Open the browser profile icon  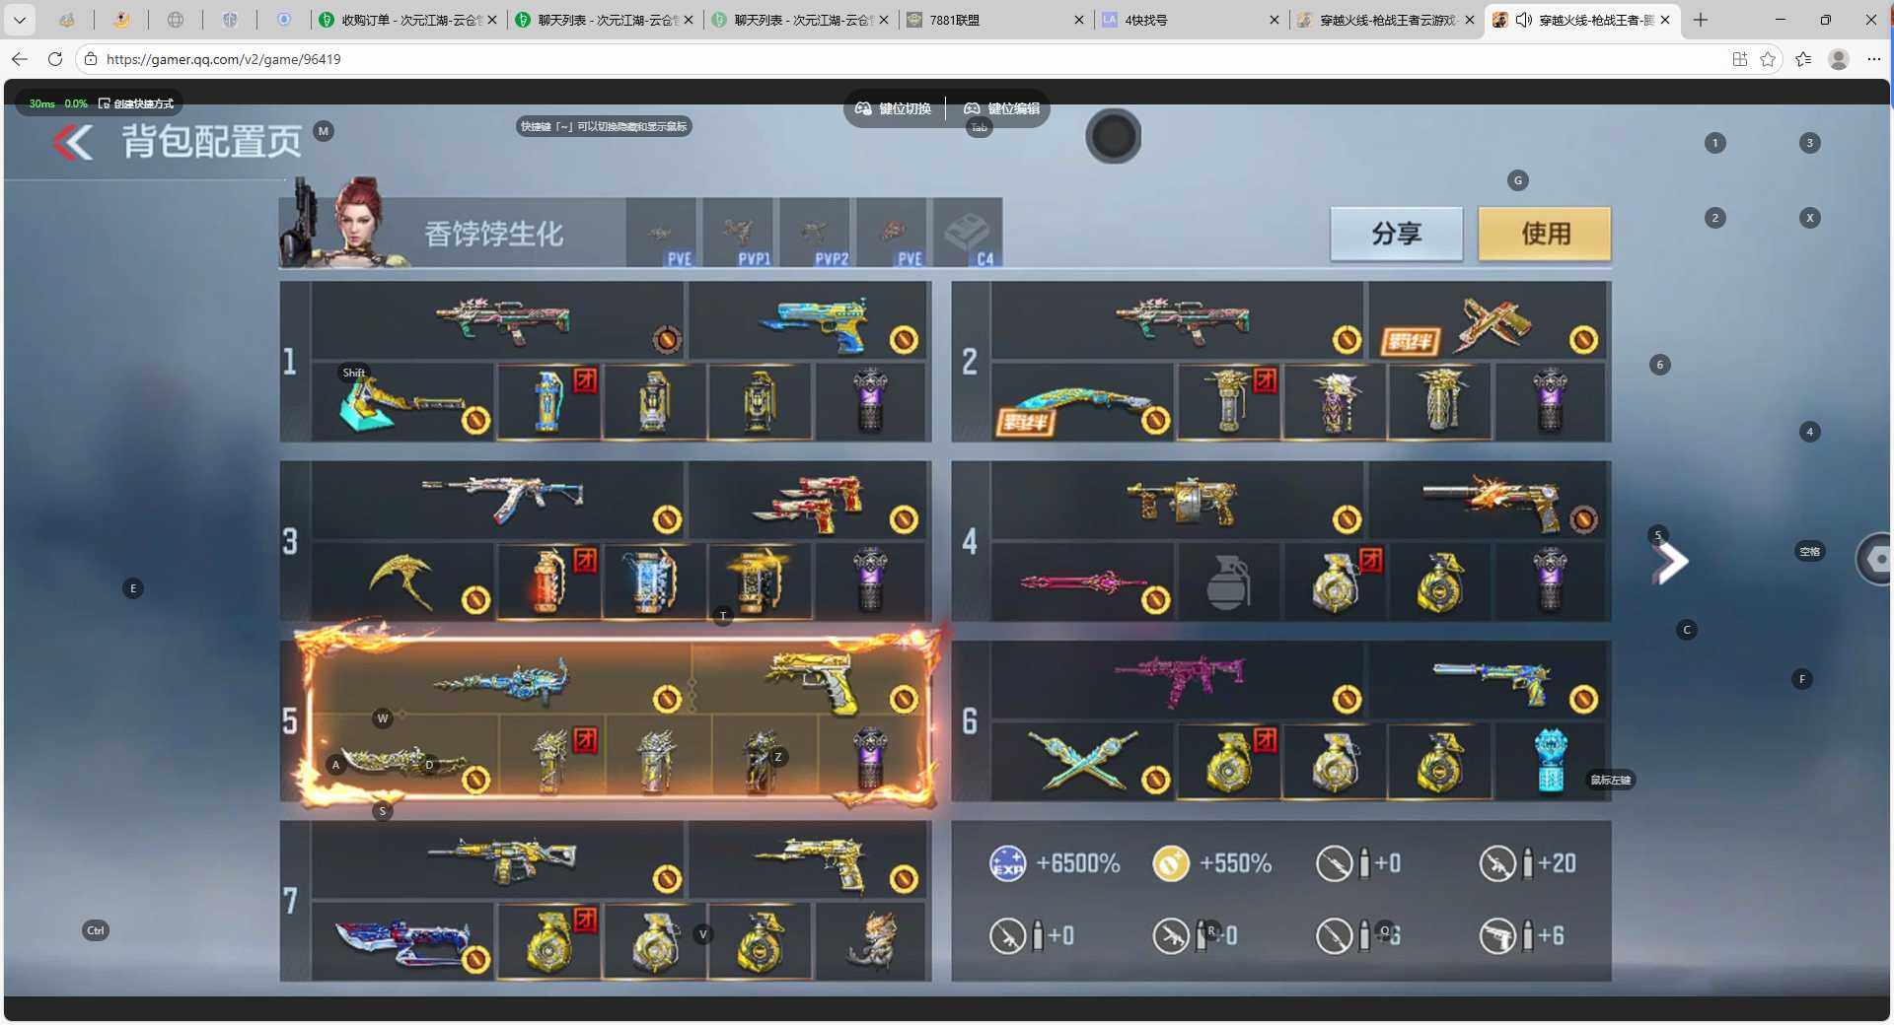pyautogui.click(x=1839, y=59)
